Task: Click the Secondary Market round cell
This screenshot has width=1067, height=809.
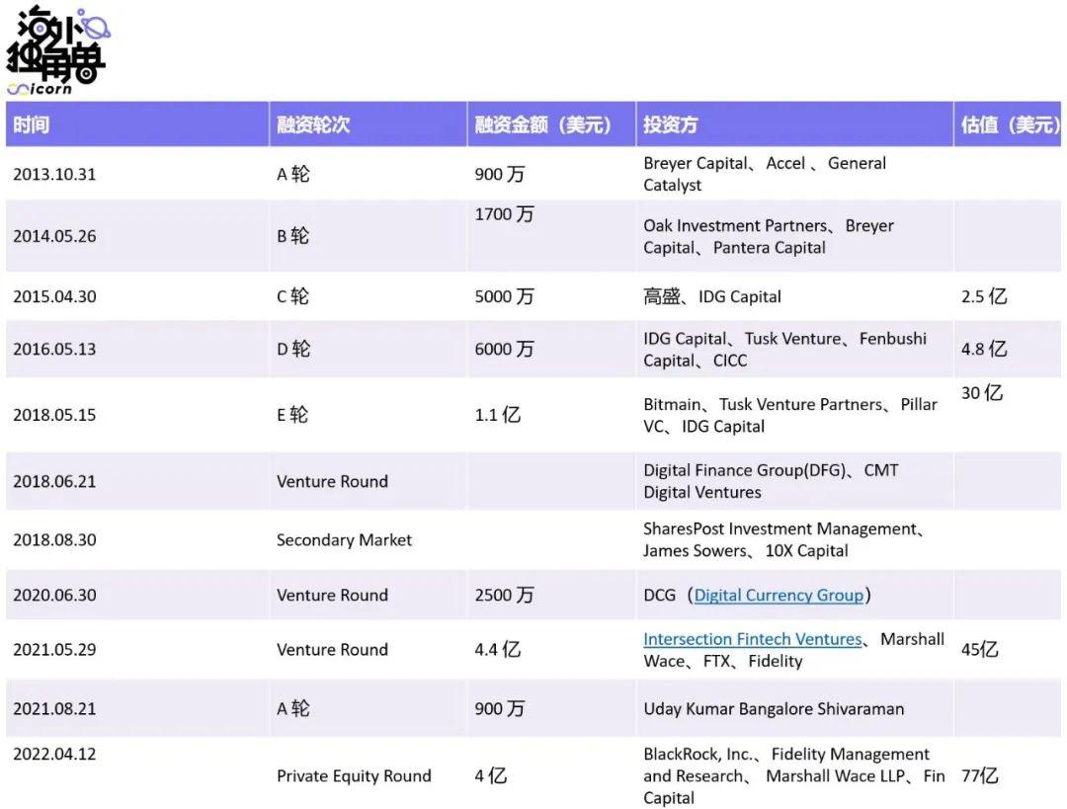Action: pos(344,540)
